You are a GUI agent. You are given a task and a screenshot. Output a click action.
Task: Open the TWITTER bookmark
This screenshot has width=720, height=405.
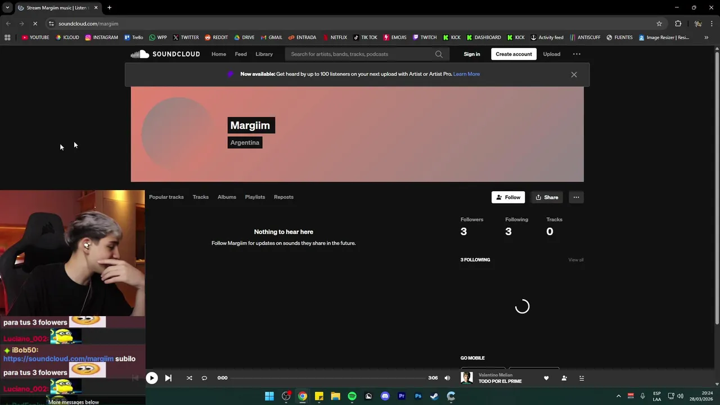pyautogui.click(x=186, y=38)
